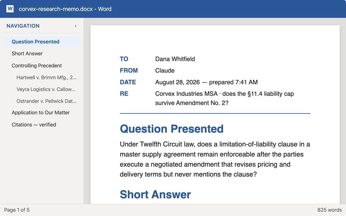
Task: Select Question Presented in navigation pane
Action: 42,42
